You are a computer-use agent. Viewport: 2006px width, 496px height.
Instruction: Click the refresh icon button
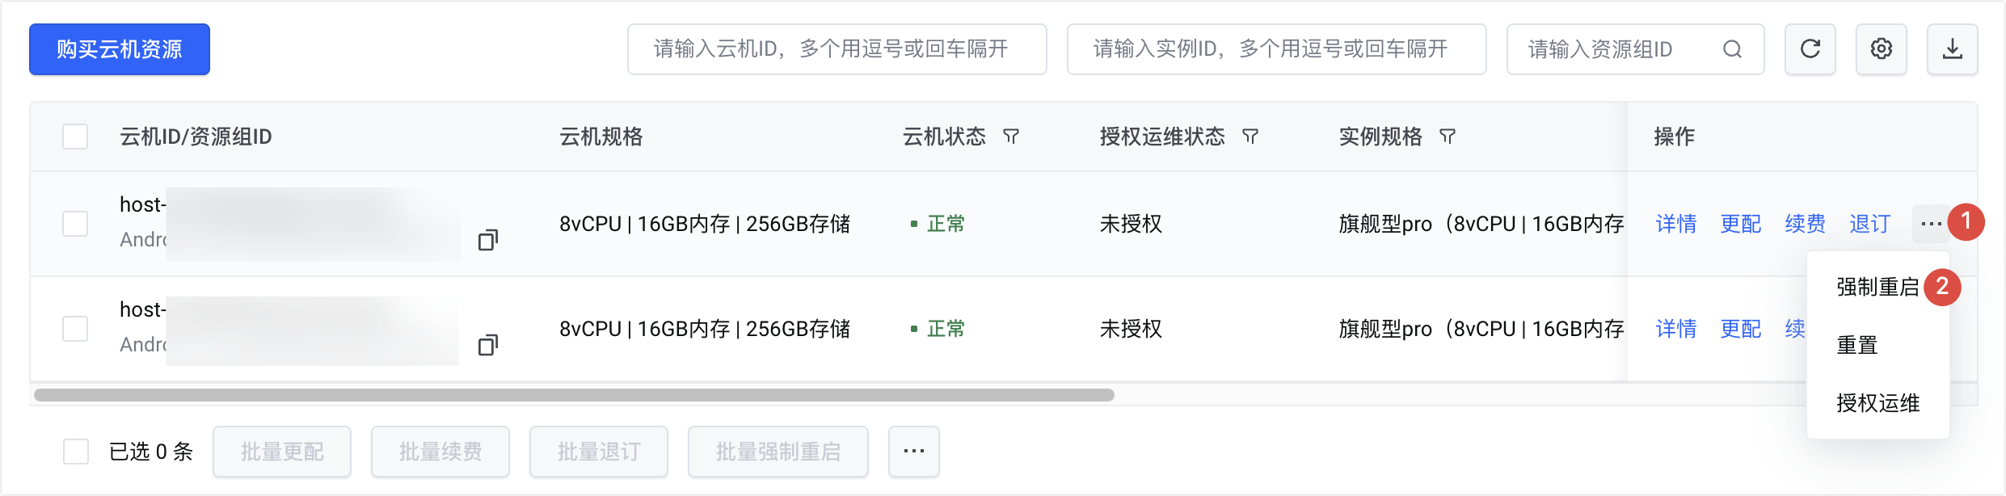point(1810,49)
